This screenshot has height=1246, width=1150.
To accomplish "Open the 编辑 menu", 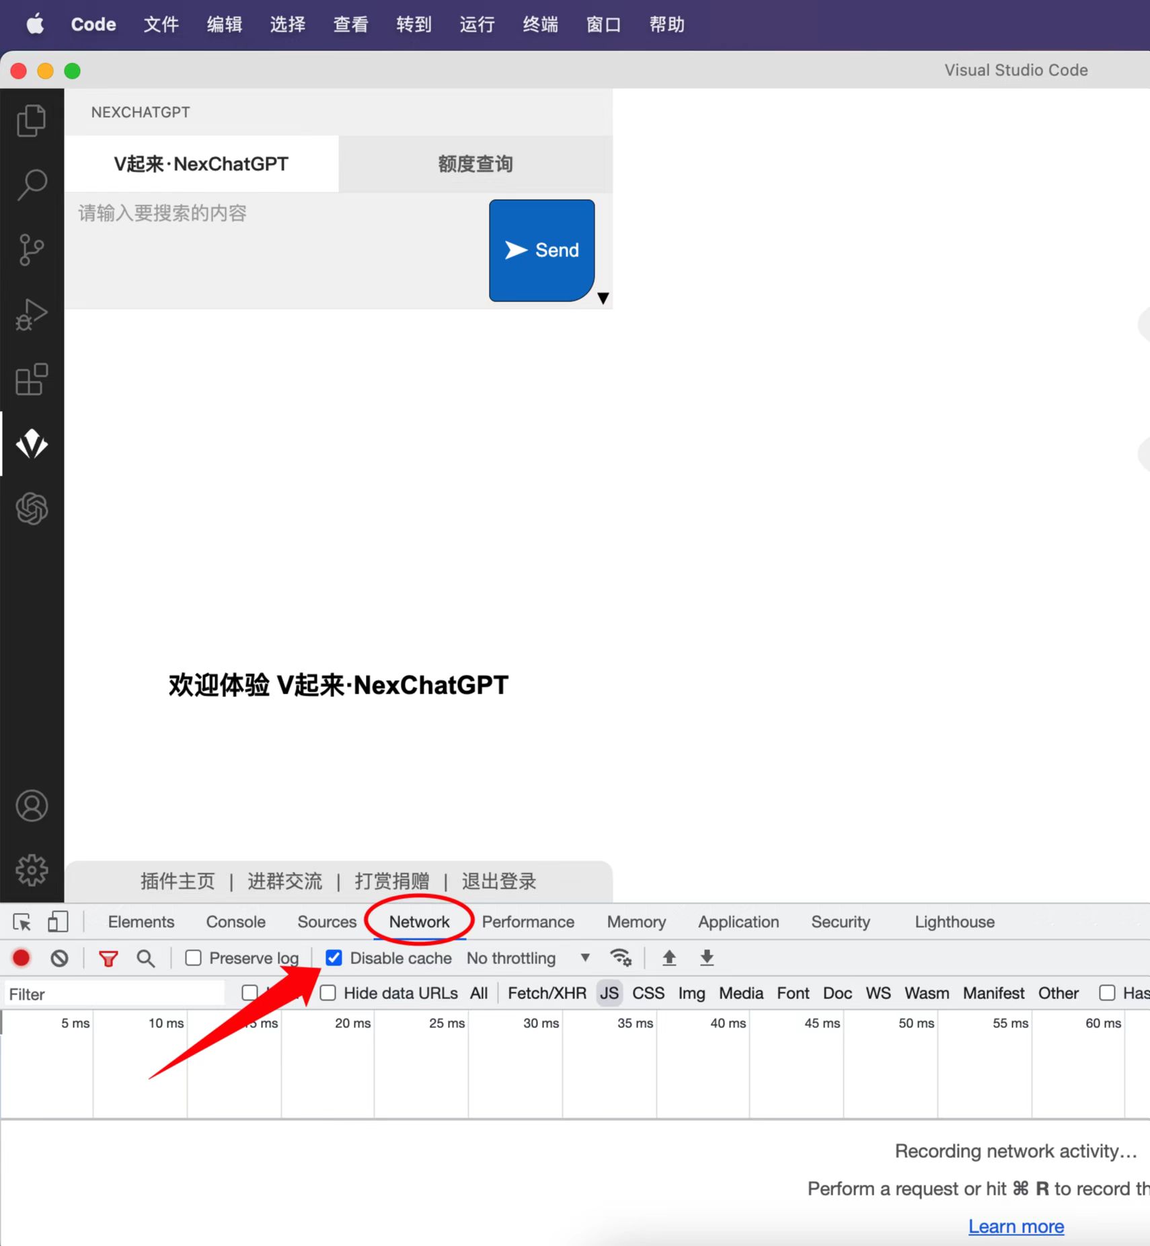I will tap(224, 24).
